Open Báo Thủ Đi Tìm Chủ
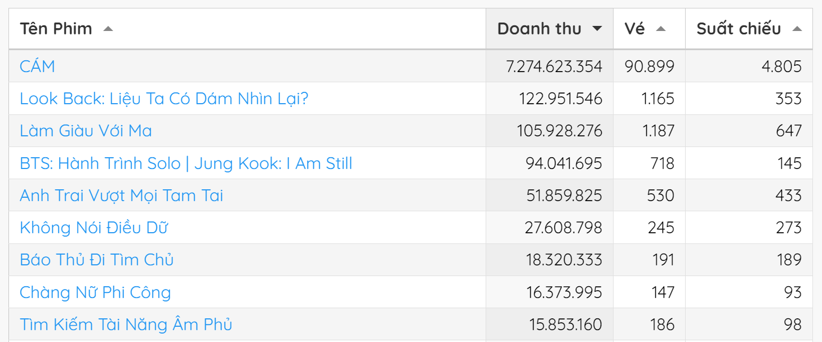 coord(96,259)
